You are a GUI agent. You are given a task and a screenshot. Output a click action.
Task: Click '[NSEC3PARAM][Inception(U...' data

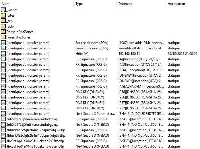click(x=141, y=86)
